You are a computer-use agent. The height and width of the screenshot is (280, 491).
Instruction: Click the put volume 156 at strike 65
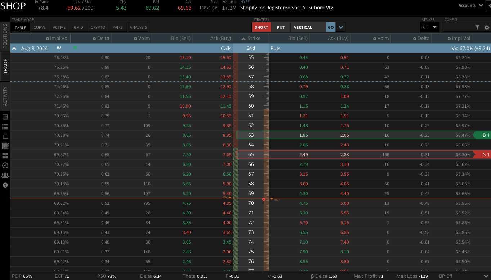(385, 155)
